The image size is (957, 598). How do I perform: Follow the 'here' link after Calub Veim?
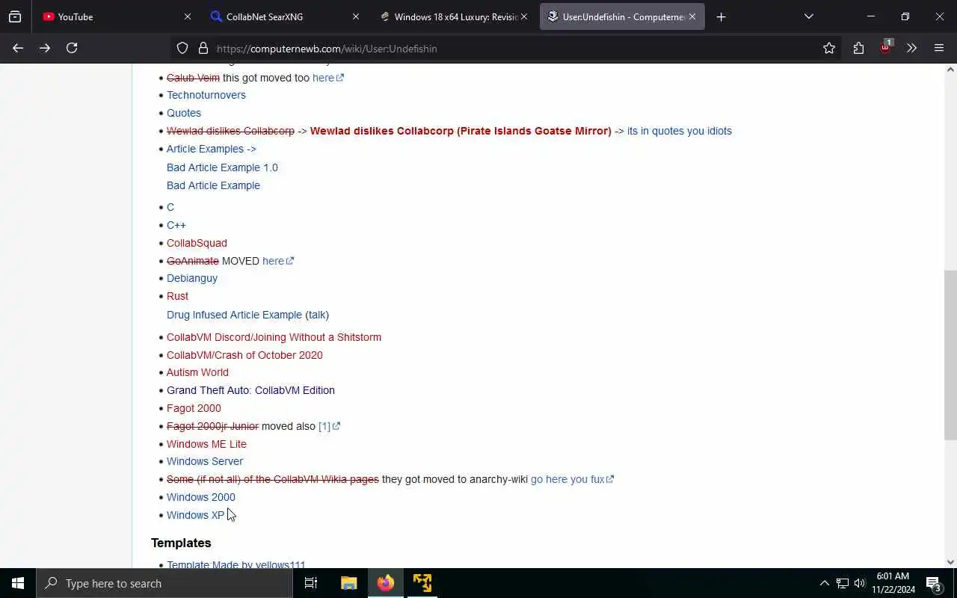click(327, 78)
